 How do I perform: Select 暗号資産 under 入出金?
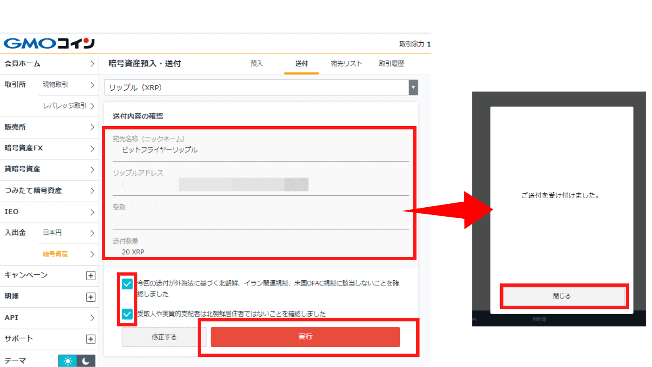point(55,254)
